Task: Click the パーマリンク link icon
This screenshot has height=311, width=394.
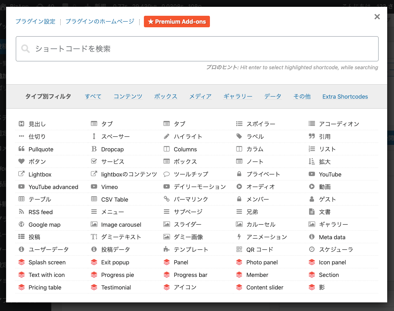Action: 166,199
